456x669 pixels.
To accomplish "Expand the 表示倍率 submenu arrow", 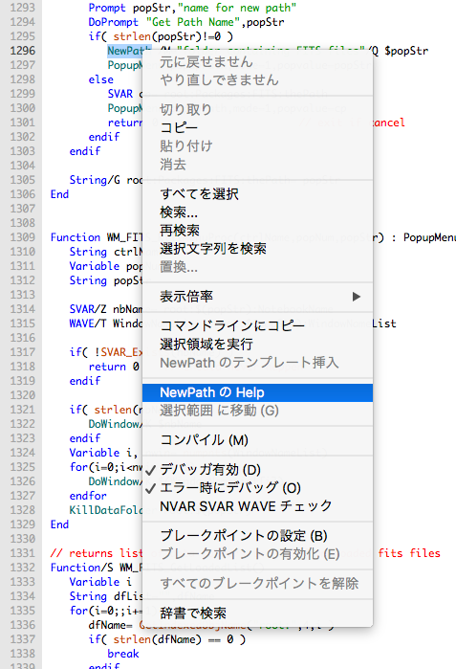I will (x=357, y=297).
